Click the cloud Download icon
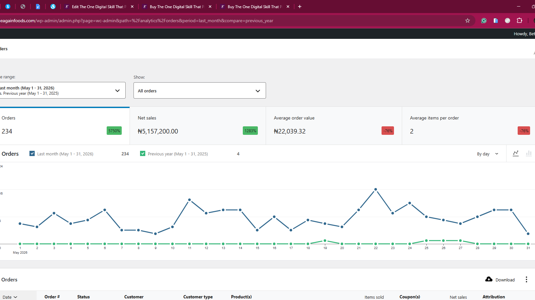Screen dimensions: 535x300 tap(489, 279)
